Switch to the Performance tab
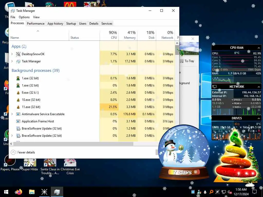The height and width of the screenshot is (197, 263). 36,23
